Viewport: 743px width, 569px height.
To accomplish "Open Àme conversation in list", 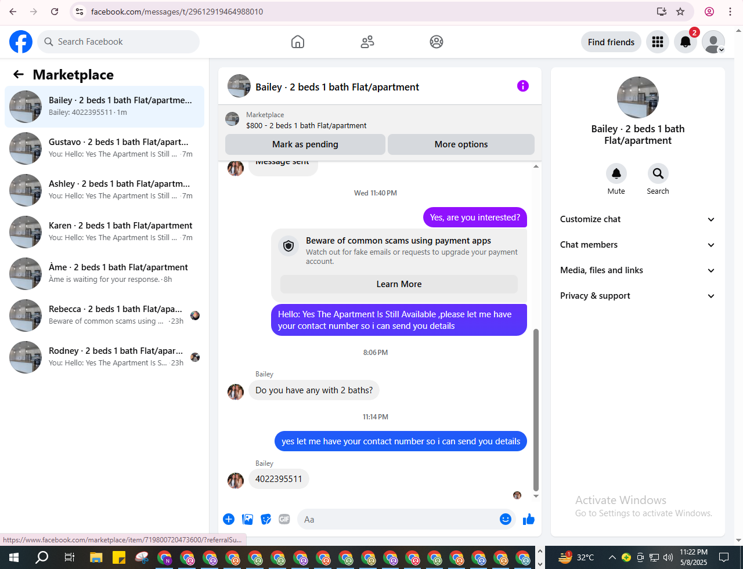I will (x=104, y=274).
